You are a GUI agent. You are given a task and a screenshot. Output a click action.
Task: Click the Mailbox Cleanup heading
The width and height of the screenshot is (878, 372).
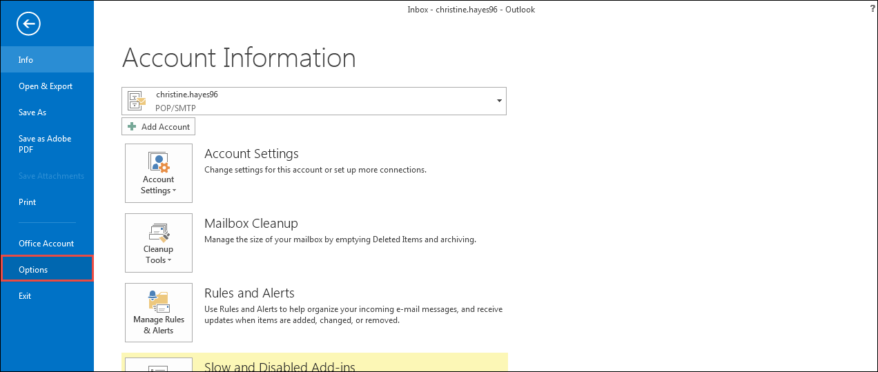pyautogui.click(x=251, y=224)
